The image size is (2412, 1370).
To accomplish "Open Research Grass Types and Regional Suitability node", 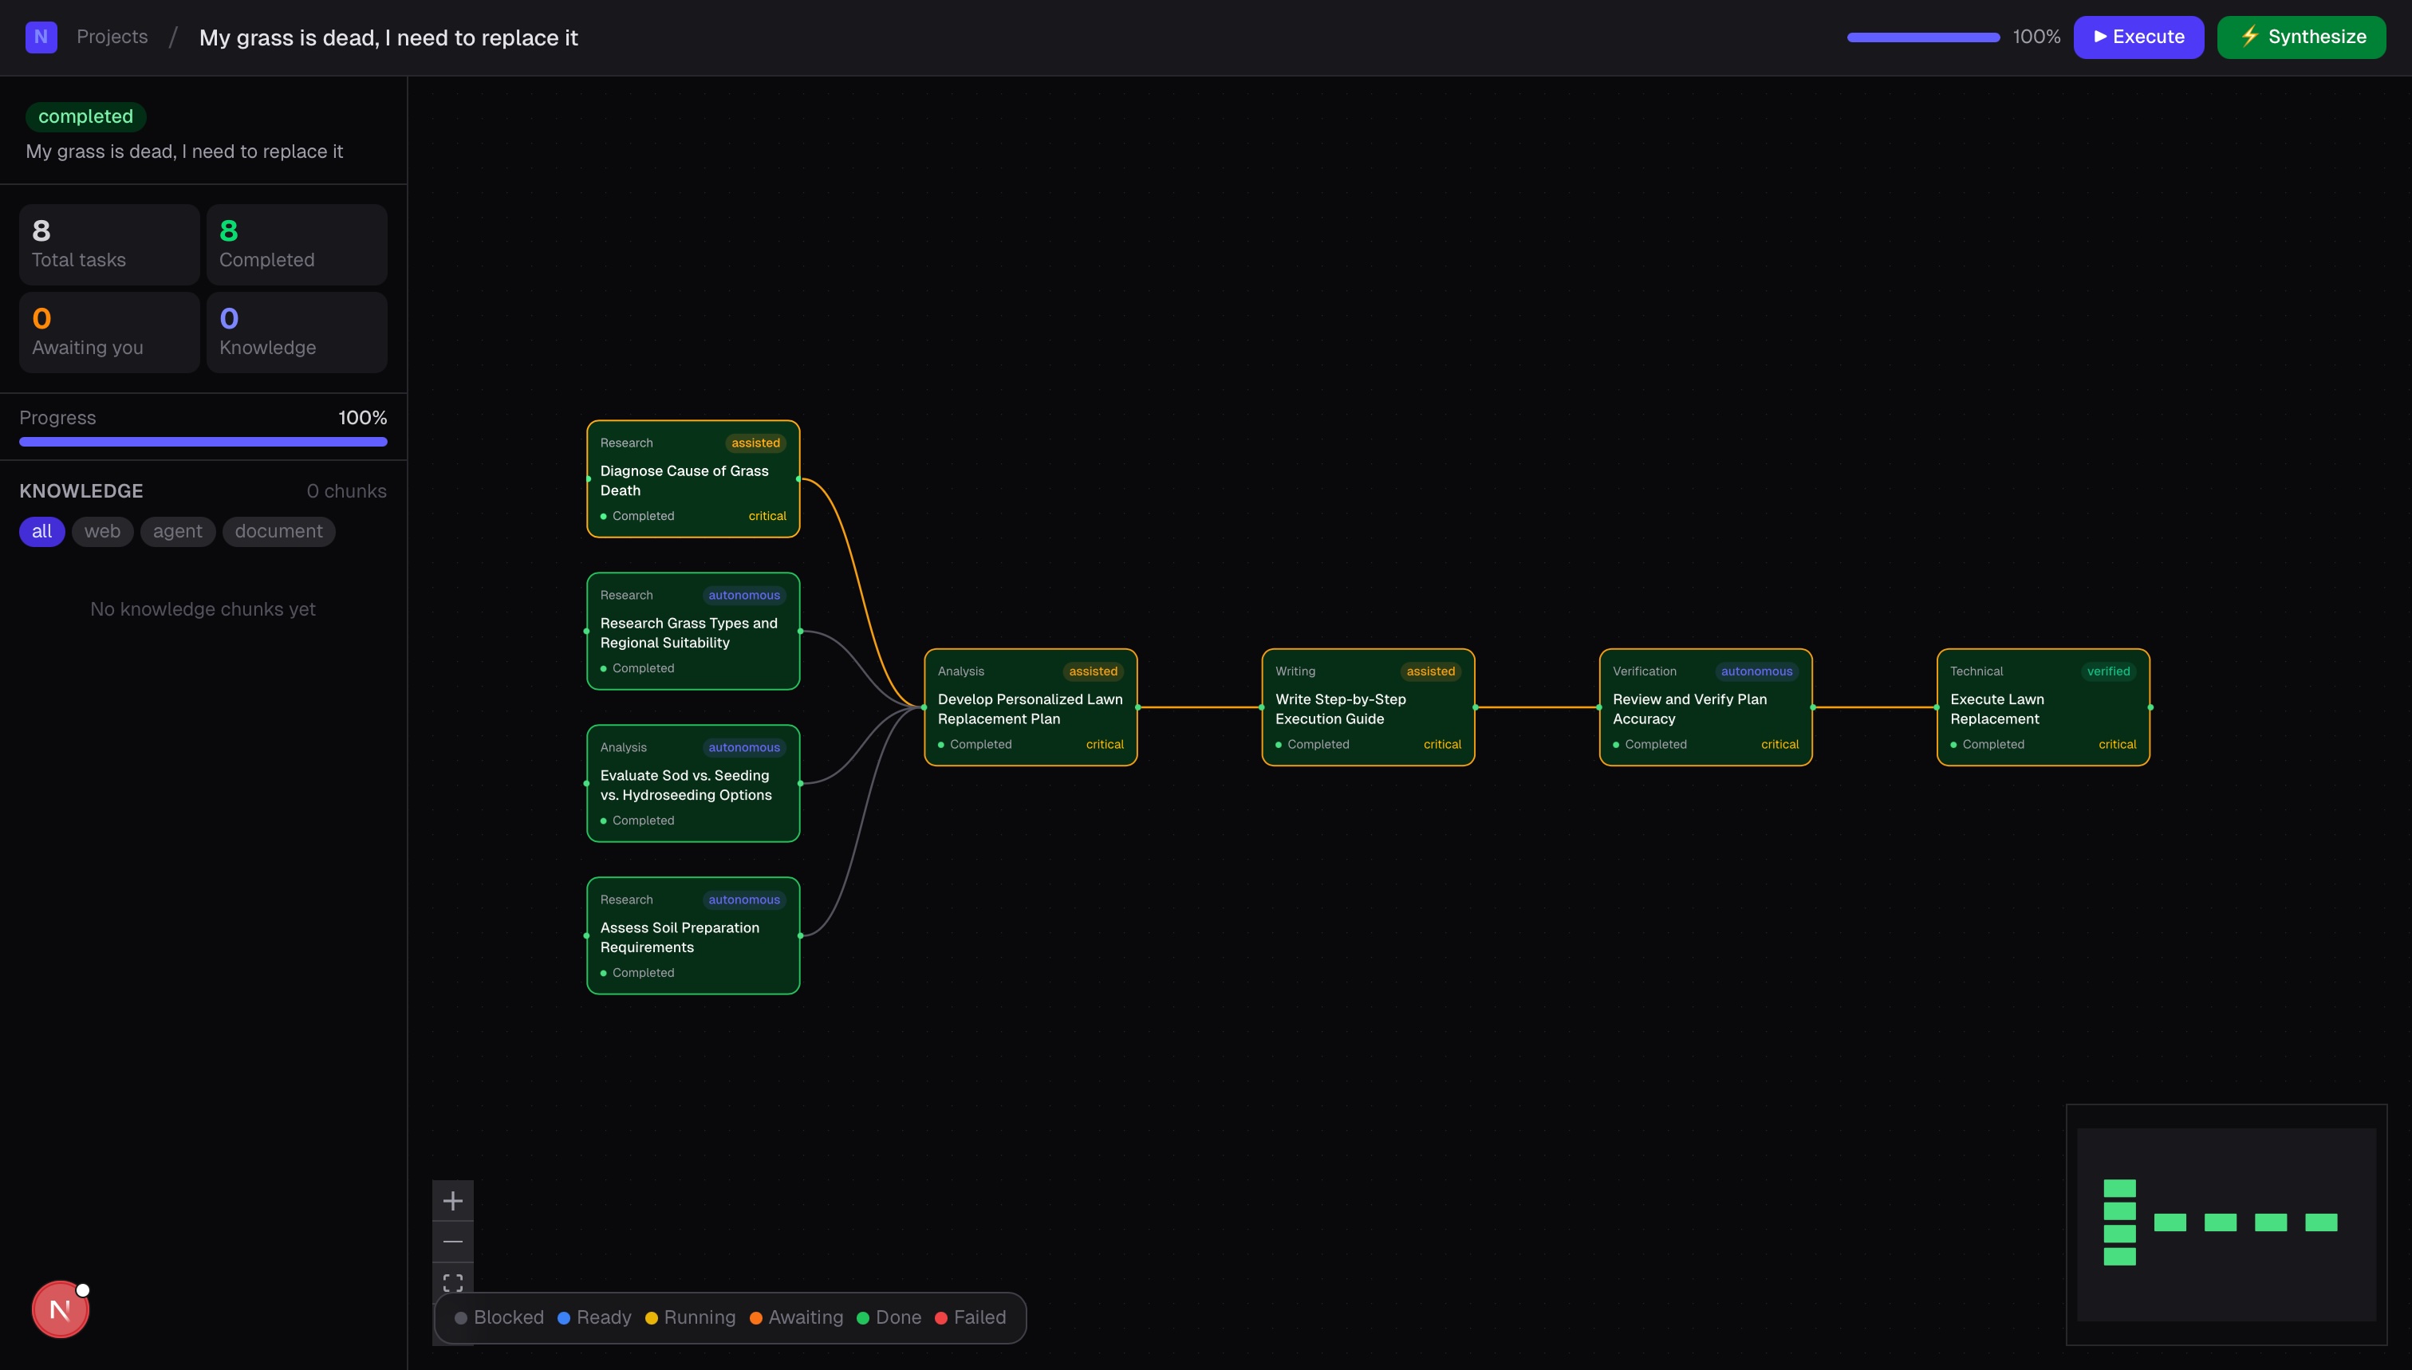I will tap(692, 632).
